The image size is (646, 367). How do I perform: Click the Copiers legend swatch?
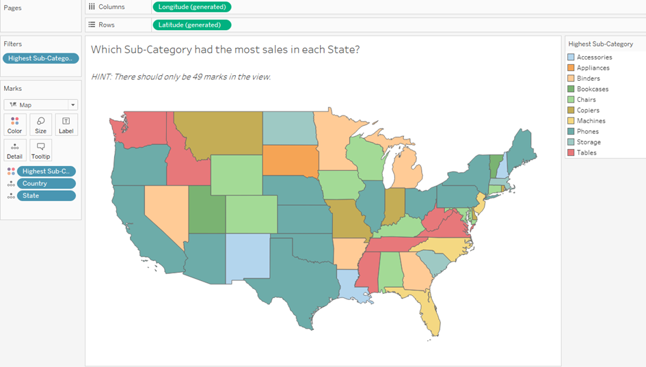click(571, 110)
